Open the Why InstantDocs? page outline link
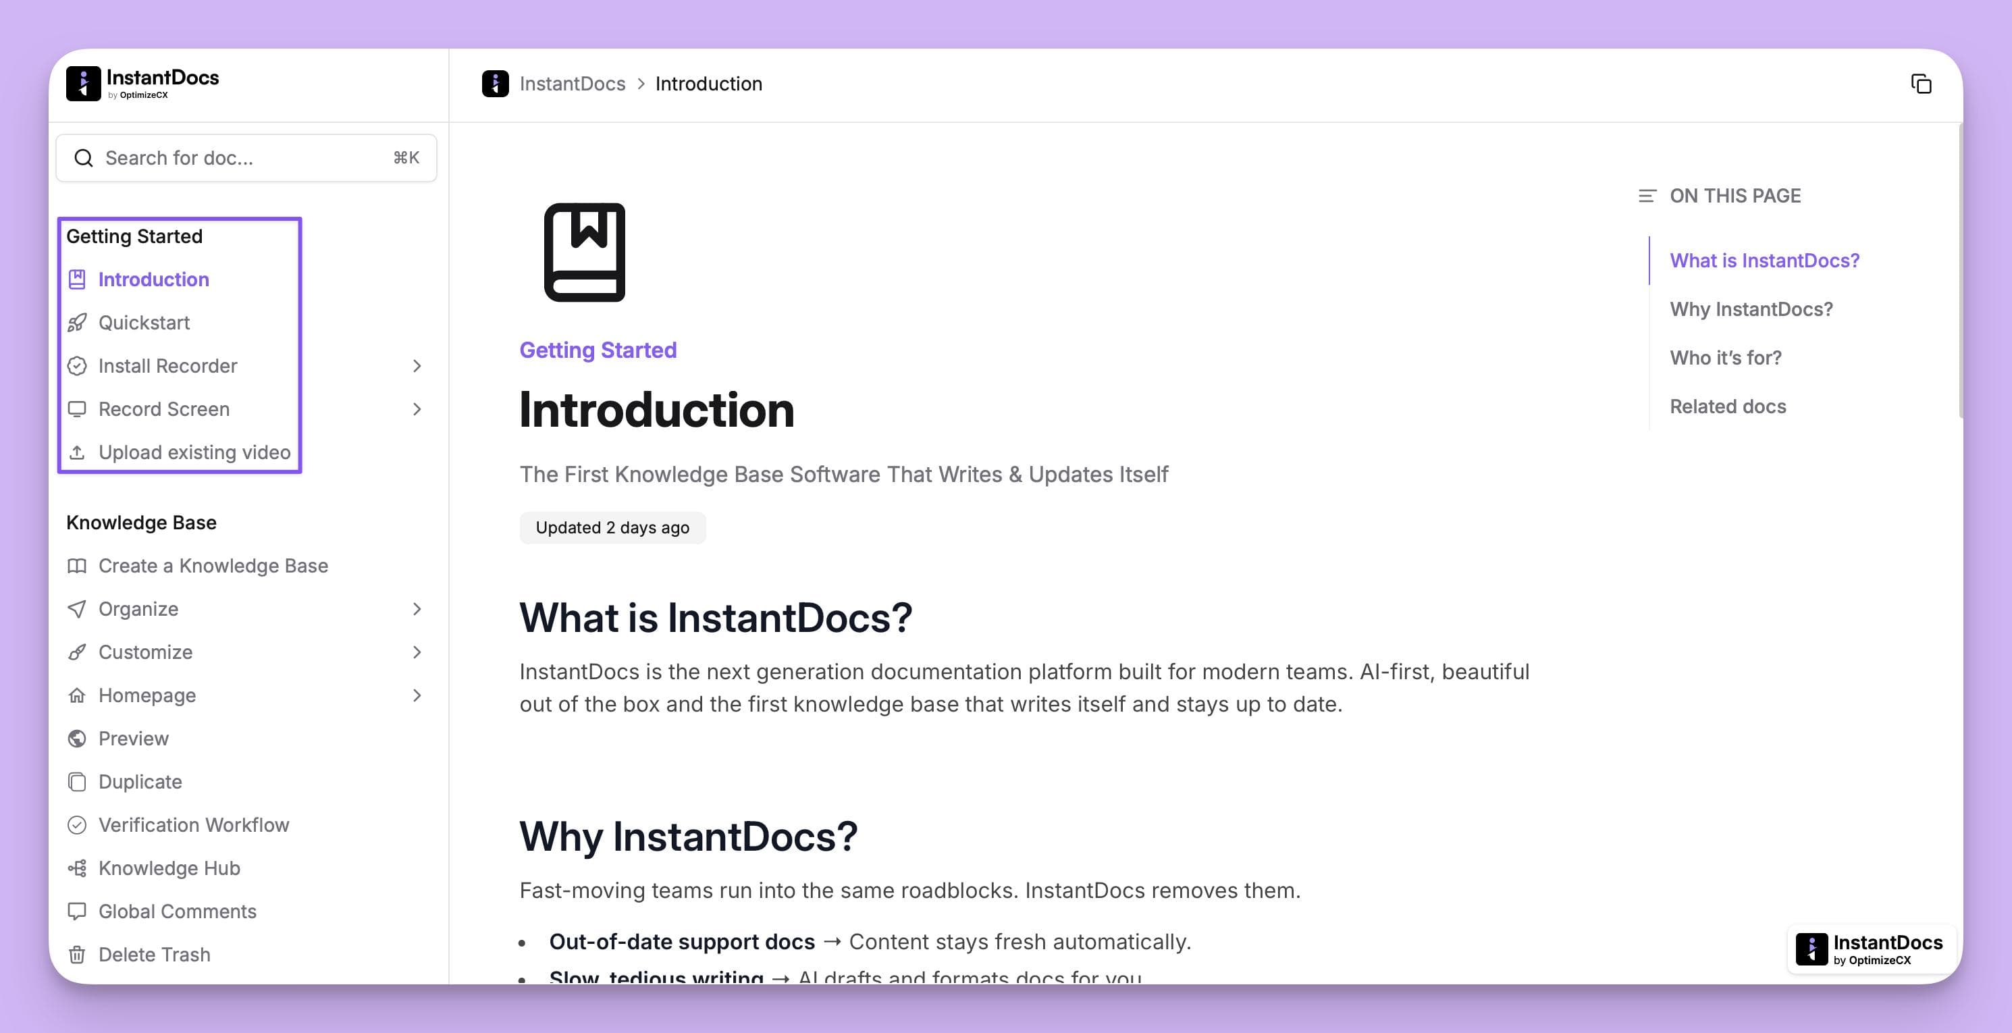 click(x=1752, y=309)
